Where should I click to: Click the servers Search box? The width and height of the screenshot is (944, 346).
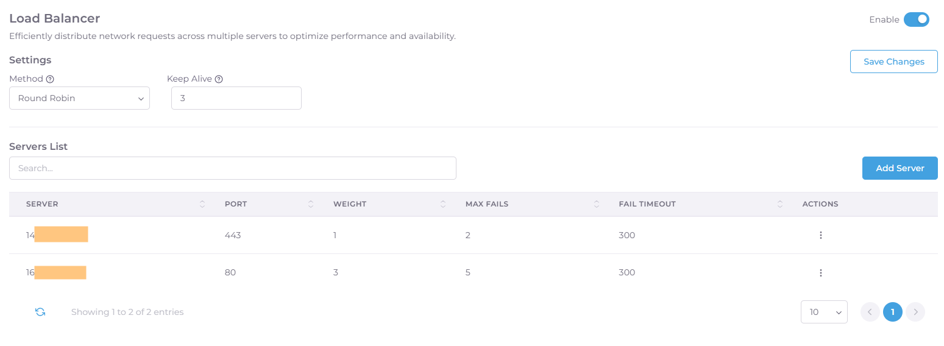click(232, 168)
